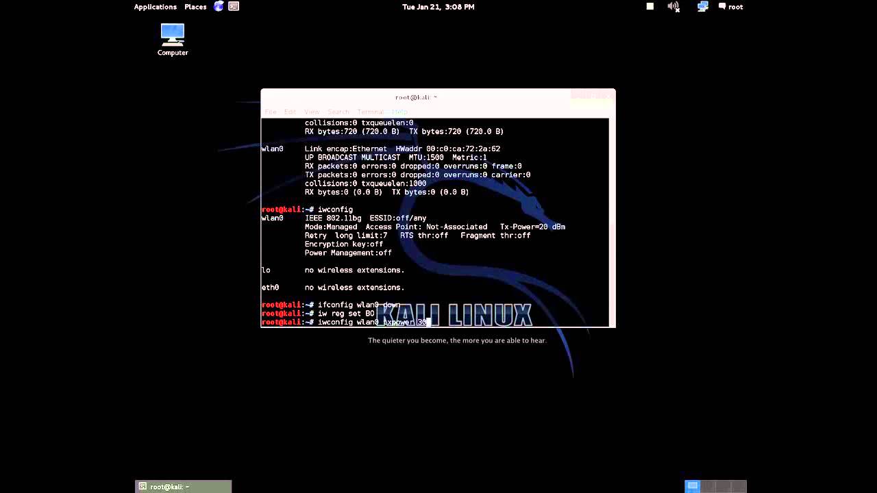Image resolution: width=877 pixels, height=493 pixels.
Task: Select the root@kali taskbar button
Action: 184,487
